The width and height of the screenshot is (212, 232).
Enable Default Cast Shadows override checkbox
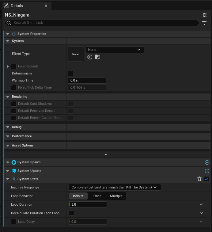click(14, 104)
